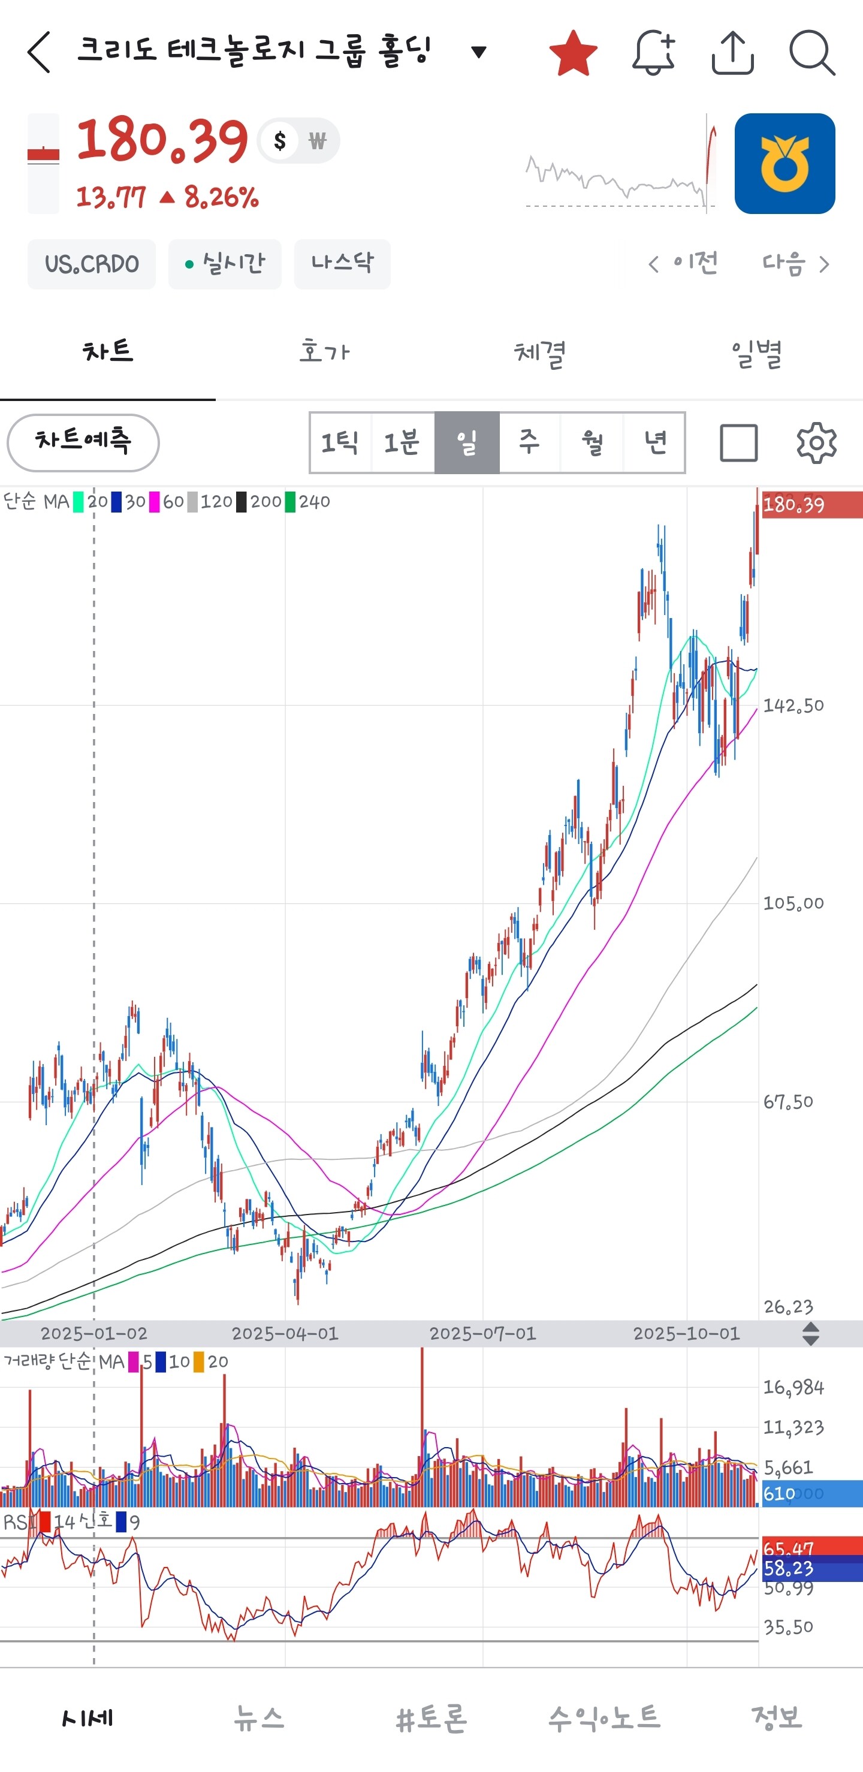
Task: Select the 1분 chart interval
Action: click(403, 443)
